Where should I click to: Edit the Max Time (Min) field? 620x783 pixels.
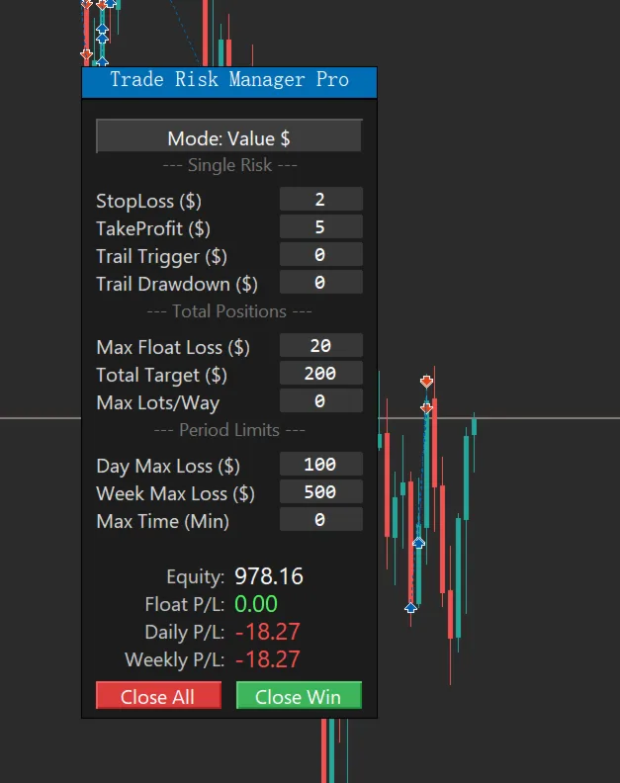click(320, 519)
